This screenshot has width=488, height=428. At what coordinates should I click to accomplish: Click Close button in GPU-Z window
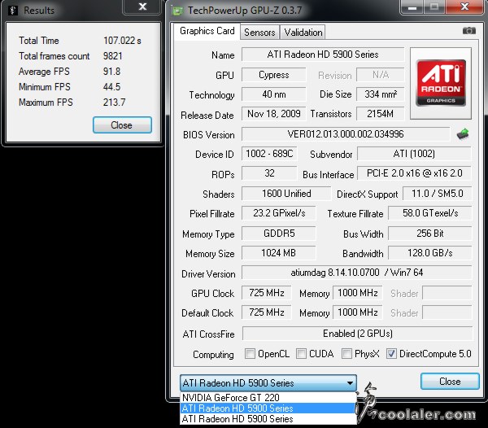450,382
